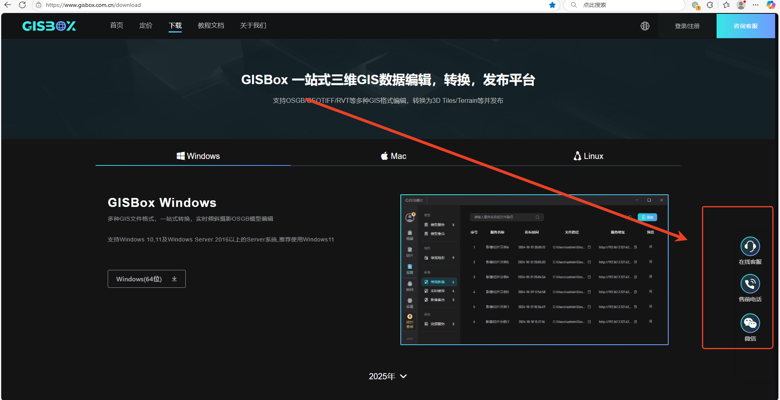780x400 pixels.
Task: Open the browser settings and more menu
Action: click(x=756, y=5)
